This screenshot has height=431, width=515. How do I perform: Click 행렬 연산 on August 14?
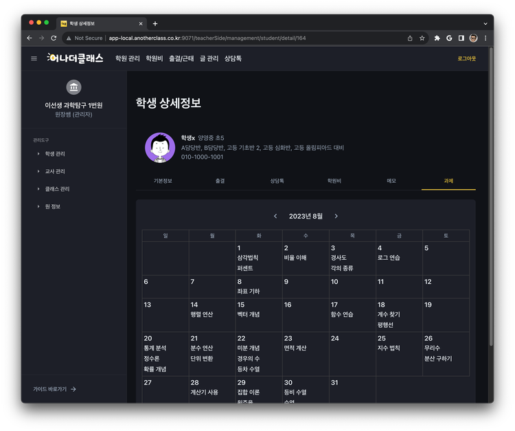pos(202,314)
